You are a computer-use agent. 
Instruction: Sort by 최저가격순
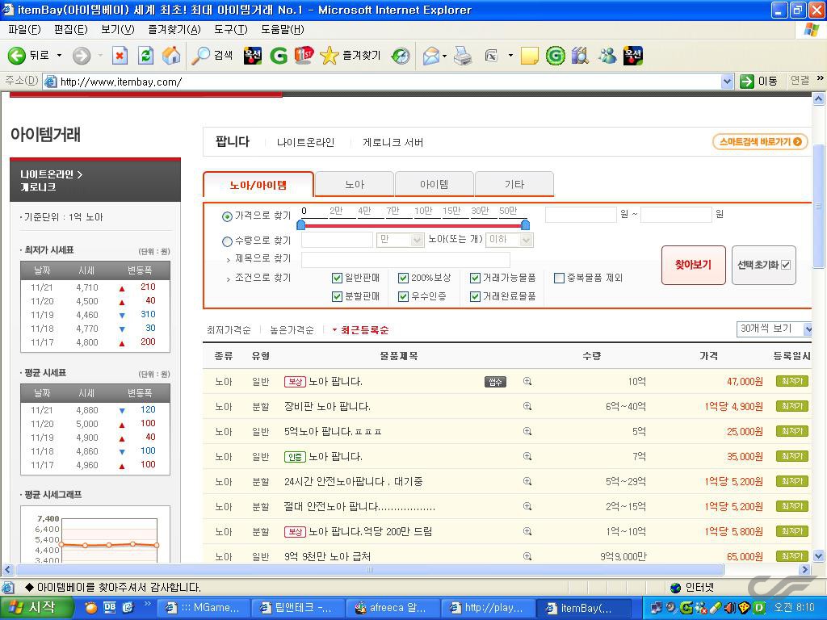point(229,330)
